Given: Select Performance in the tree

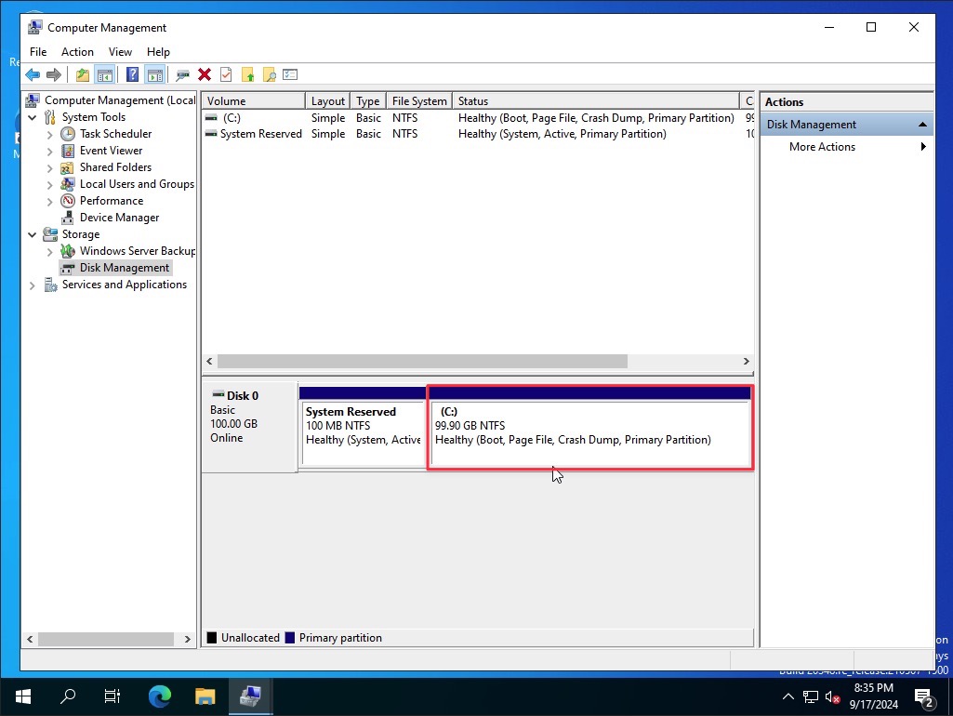Looking at the screenshot, I should point(112,201).
